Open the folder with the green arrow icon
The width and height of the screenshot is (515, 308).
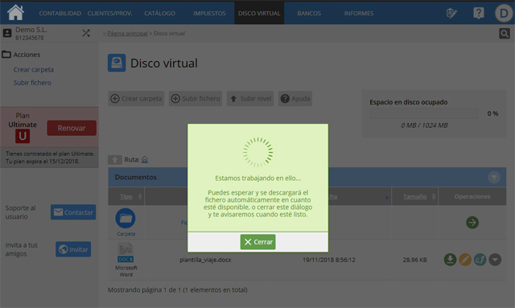[x=472, y=222]
